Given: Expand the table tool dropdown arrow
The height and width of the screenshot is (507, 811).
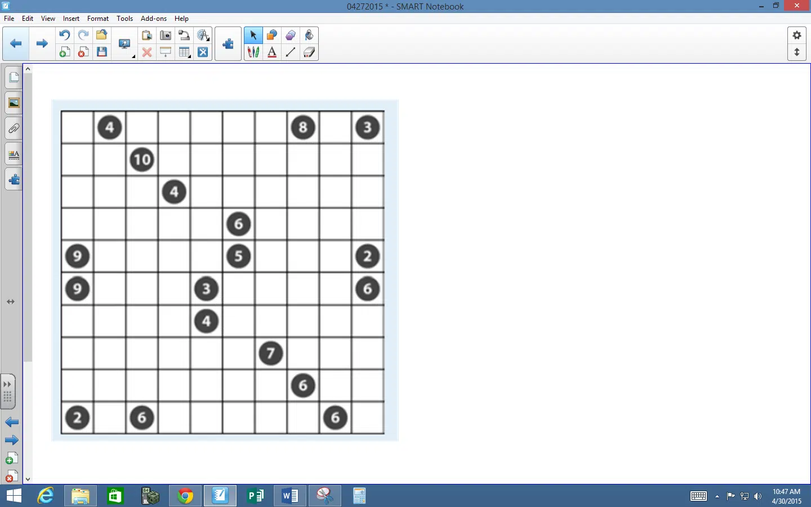Looking at the screenshot, I should pyautogui.click(x=190, y=57).
